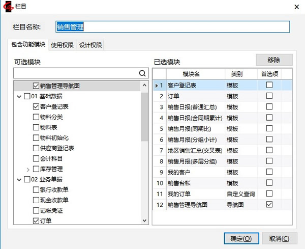
Task: Check the 物料分类 checkbox
Action: 36,117
